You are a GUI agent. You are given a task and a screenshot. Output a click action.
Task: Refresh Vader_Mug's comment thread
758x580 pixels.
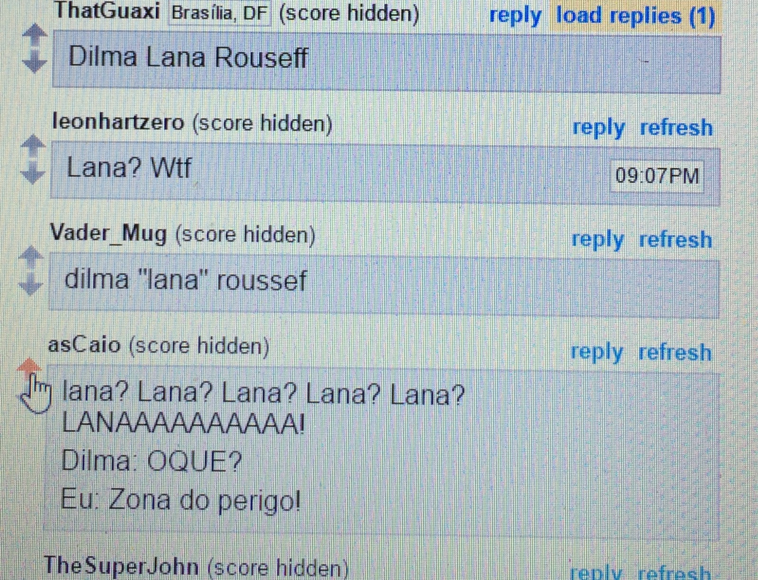(x=676, y=240)
